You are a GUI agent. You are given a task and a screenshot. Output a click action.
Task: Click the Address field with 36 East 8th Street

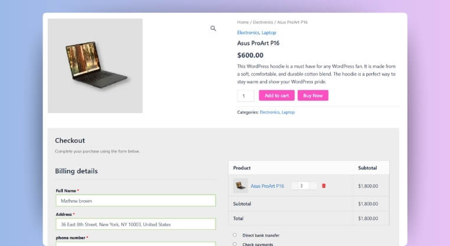(x=136, y=224)
